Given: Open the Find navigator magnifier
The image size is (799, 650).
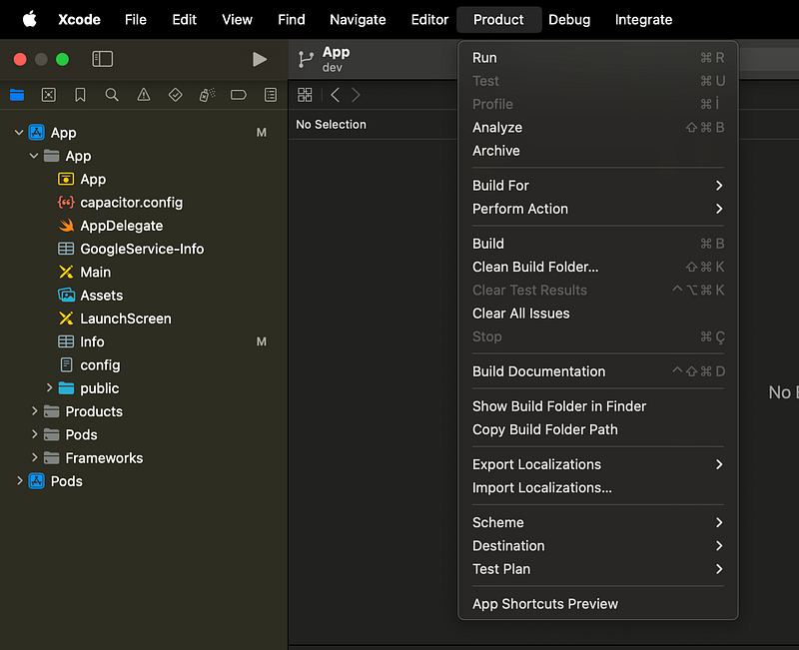Looking at the screenshot, I should 112,95.
